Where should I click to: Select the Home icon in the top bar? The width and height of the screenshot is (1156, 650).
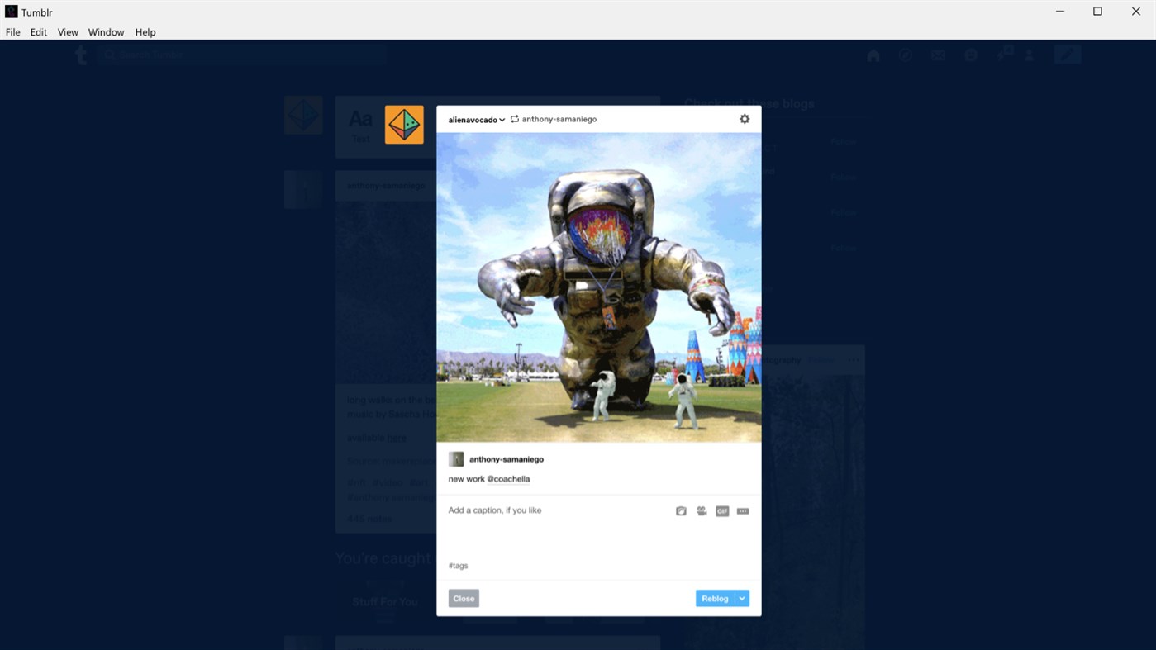click(873, 55)
